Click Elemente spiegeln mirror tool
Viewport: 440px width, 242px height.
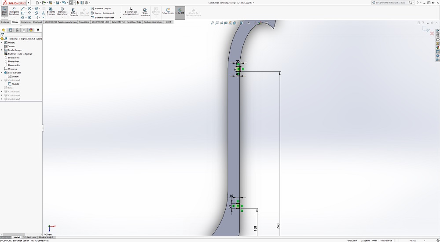click(101, 9)
